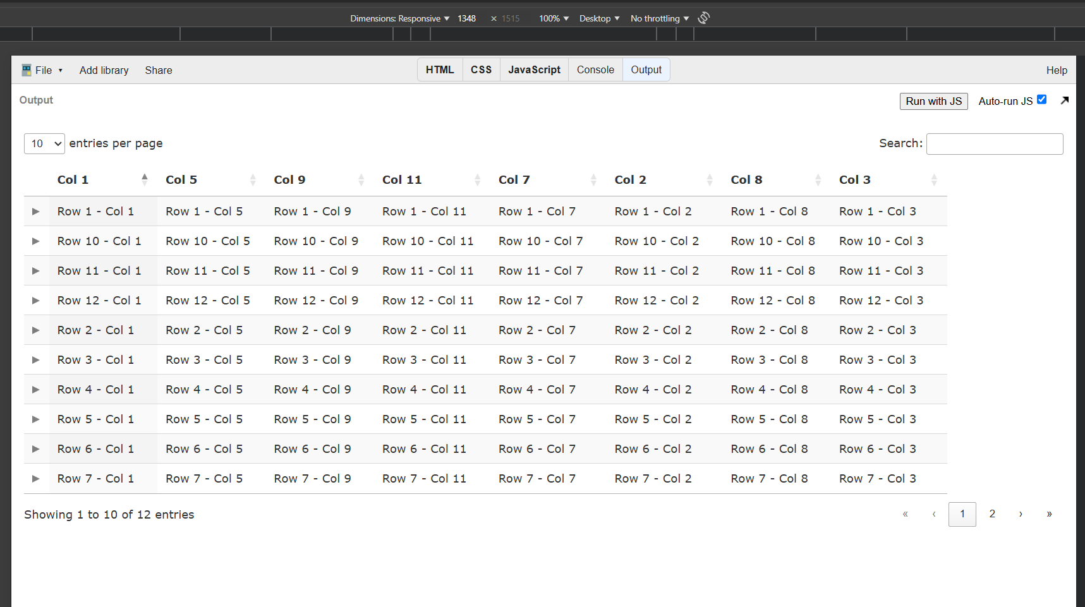
Task: Expand the Row 10 details triangle
Action: [36, 241]
